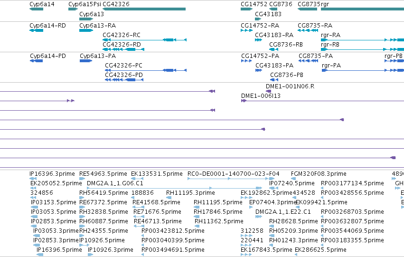The width and height of the screenshot is (404, 257).
Task: Select the IP10926.3prime EST label
Action: [111, 250]
